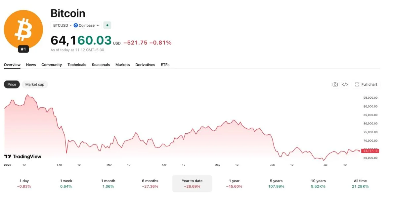Switch chart to Market cap
The width and height of the screenshot is (395, 198).
(35, 84)
